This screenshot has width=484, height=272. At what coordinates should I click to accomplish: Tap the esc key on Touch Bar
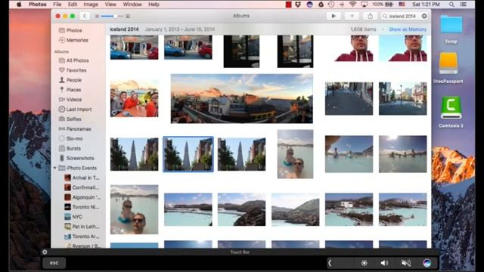(x=54, y=263)
